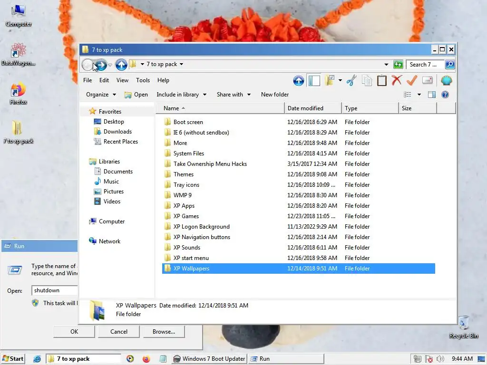487x365 pixels.
Task: Expand the breadcrumb arrow before 7 to xp pack
Action: pyautogui.click(x=142, y=64)
